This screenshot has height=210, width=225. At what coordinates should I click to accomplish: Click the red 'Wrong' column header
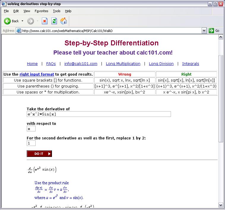[x=125, y=74]
